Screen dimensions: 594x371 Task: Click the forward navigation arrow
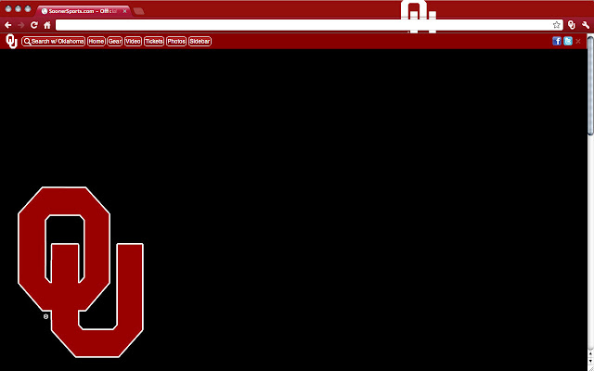coord(20,25)
